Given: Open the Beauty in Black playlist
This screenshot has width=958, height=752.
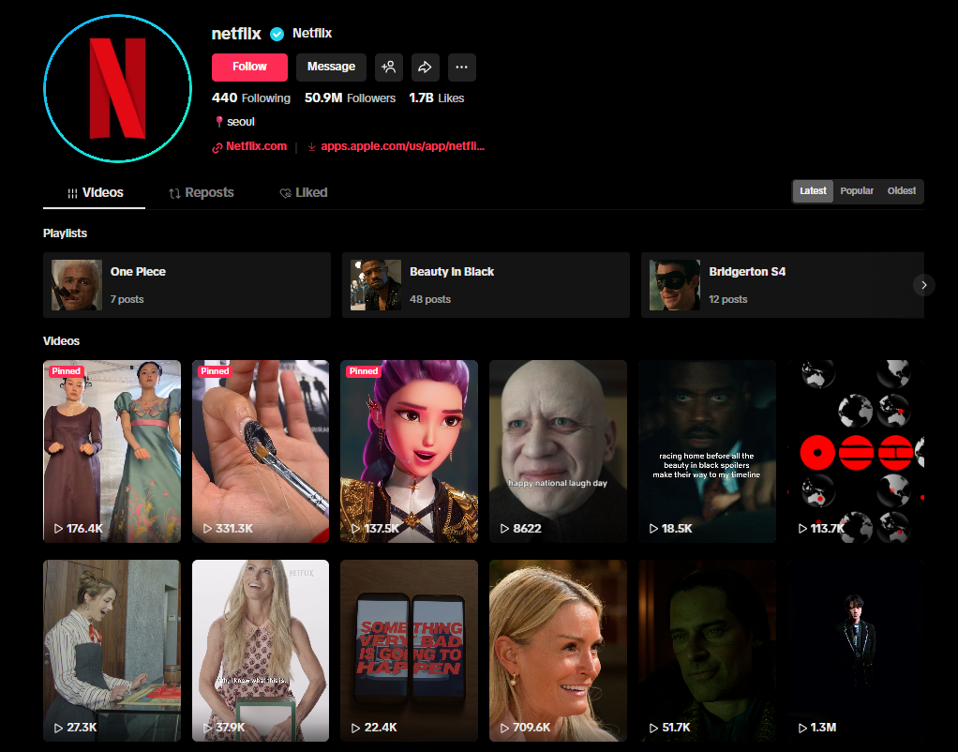Looking at the screenshot, I should pos(486,285).
